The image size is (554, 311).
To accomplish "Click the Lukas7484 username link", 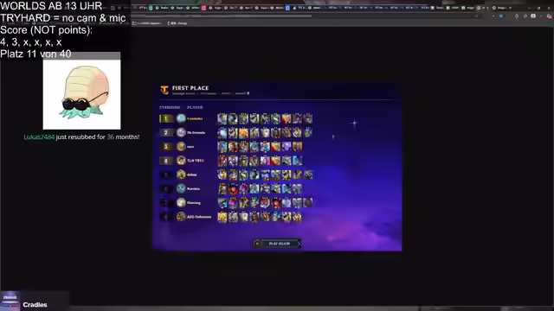I will [x=39, y=136].
